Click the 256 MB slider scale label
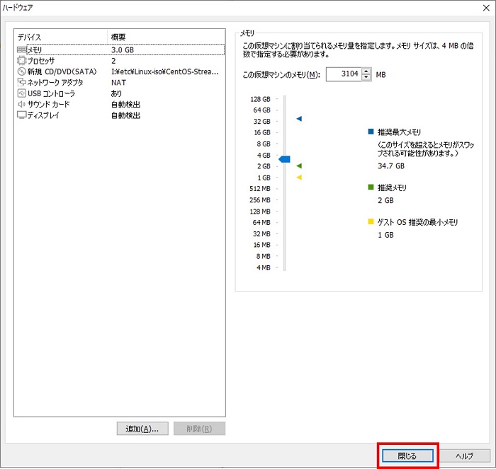 (260, 200)
